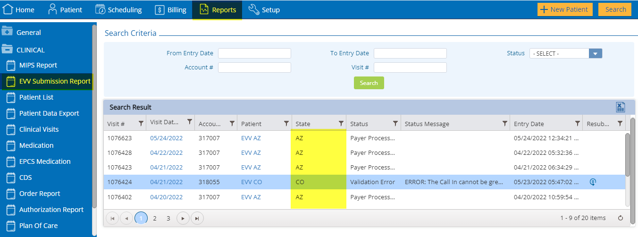Go to previous page of results
Image resolution: width=638 pixels, height=237 pixels.
[126, 218]
